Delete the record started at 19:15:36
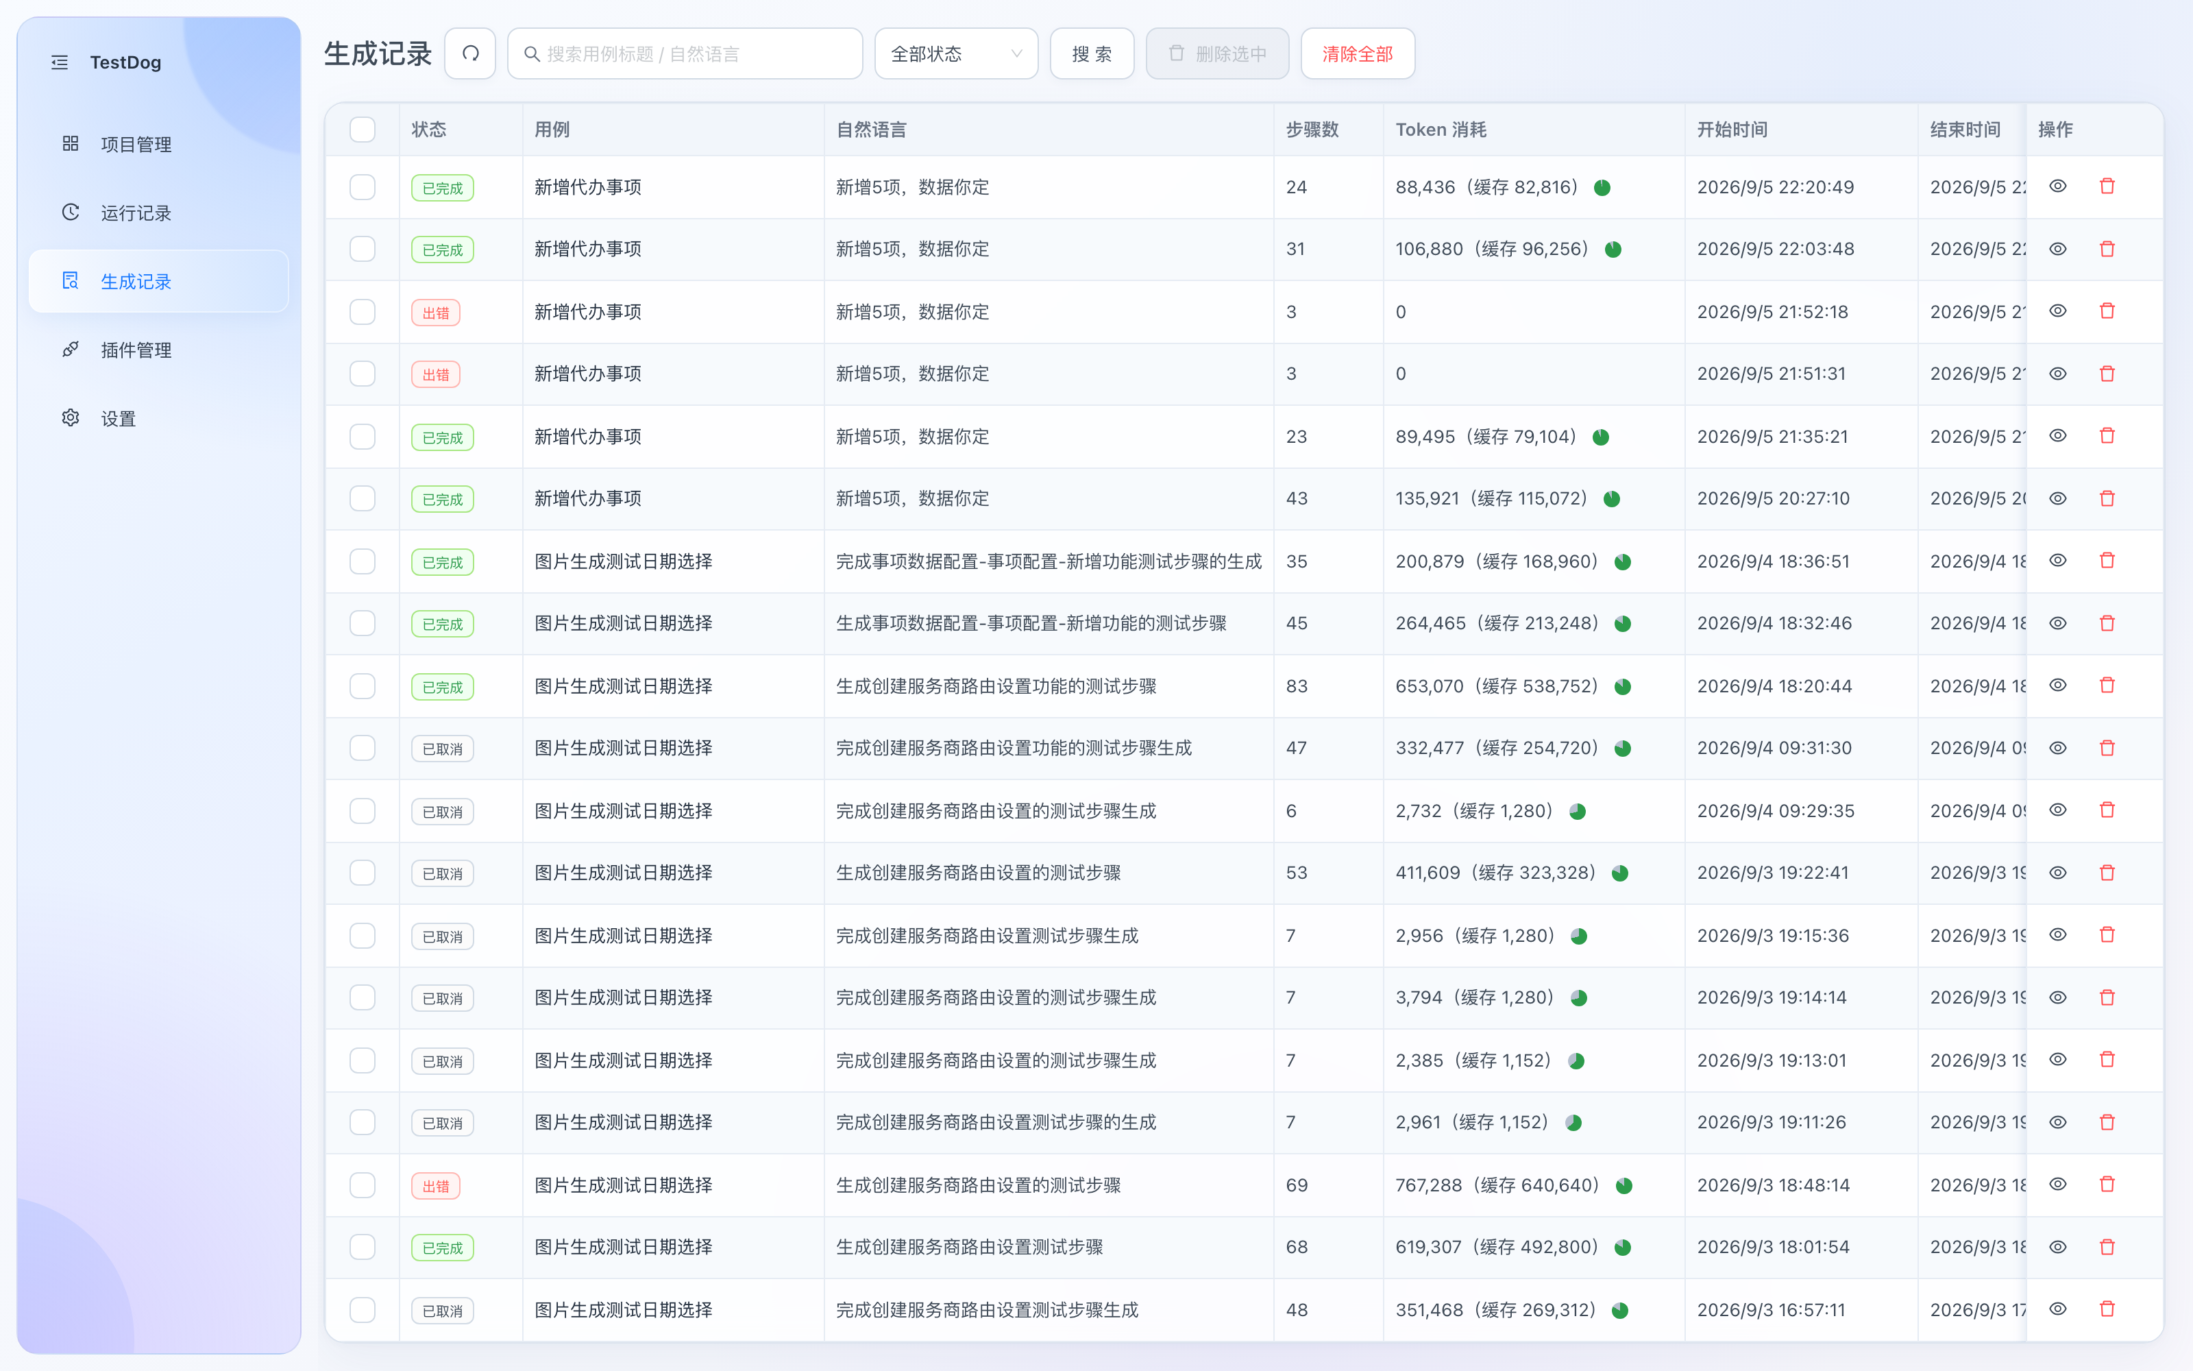Viewport: 2193px width, 1371px height. [2107, 935]
